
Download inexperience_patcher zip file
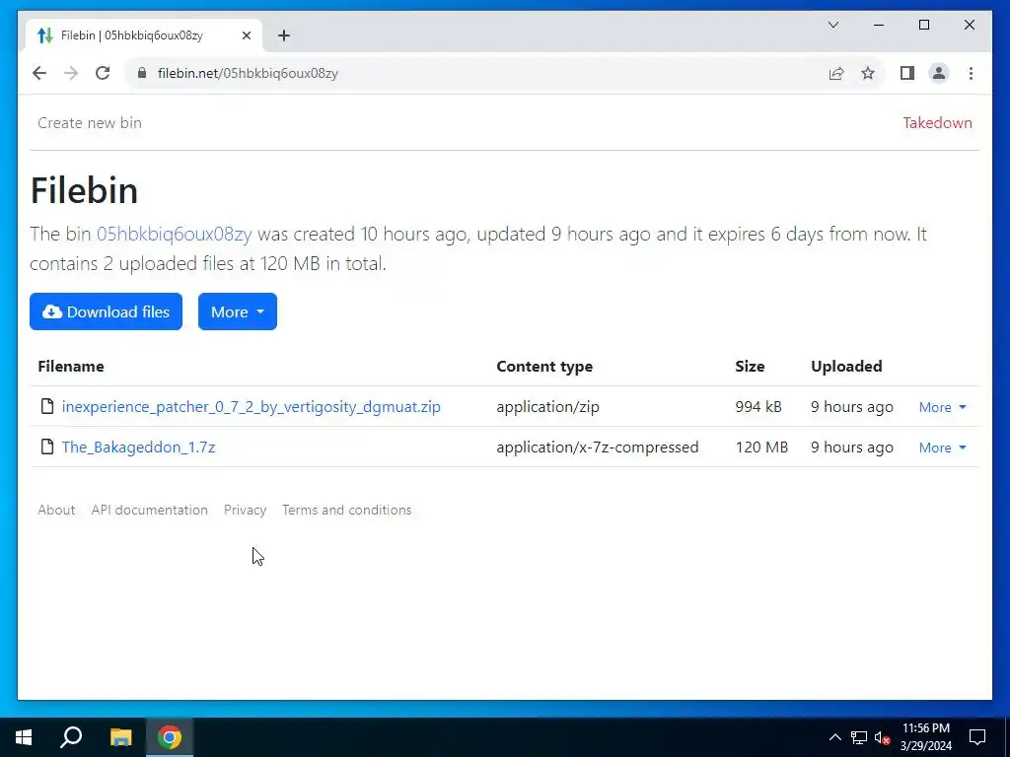(x=252, y=407)
